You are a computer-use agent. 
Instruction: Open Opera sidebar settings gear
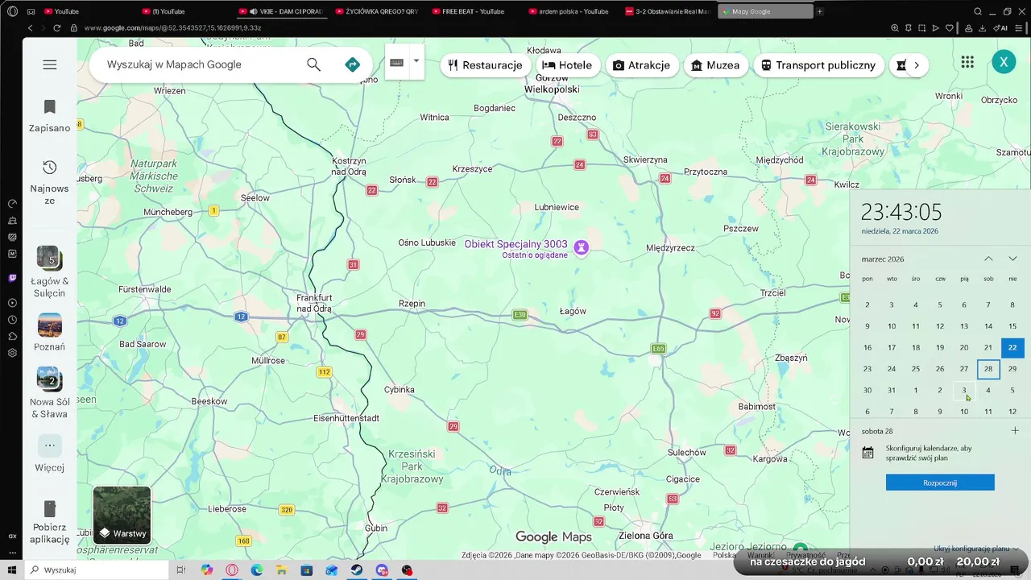[12, 353]
